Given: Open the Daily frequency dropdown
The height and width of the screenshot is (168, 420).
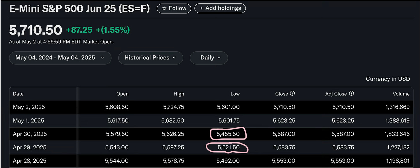Looking at the screenshot, I should point(209,58).
